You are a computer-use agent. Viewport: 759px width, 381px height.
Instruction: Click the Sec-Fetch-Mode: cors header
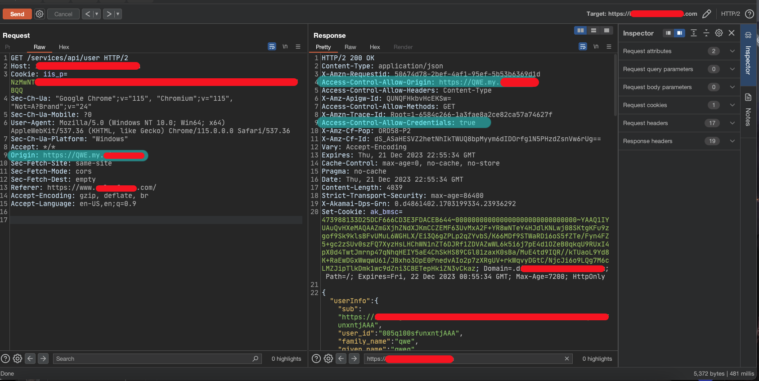[x=51, y=171]
